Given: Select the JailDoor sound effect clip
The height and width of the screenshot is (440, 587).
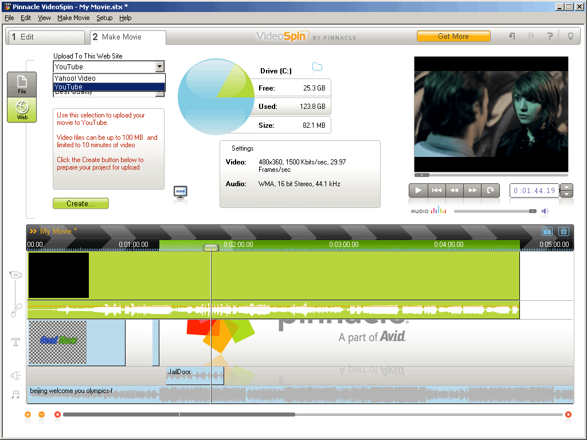Looking at the screenshot, I should 195,376.
